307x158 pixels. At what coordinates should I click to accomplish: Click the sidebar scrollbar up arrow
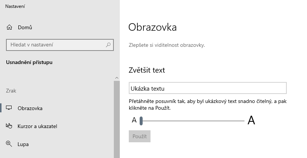pyautogui.click(x=116, y=78)
